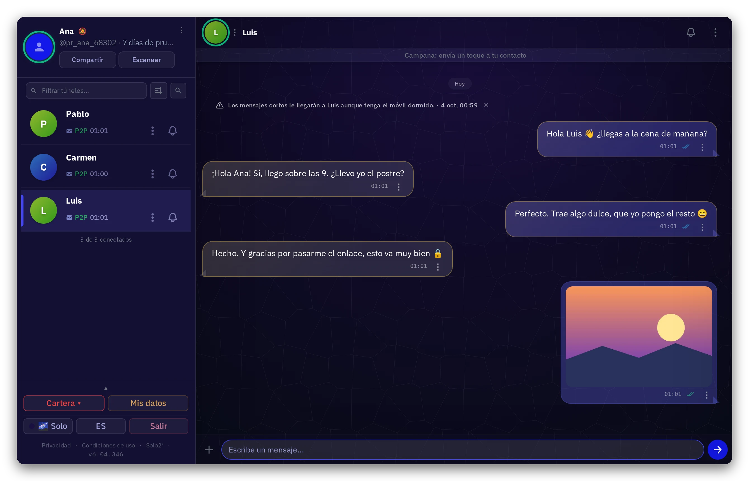This screenshot has width=749, height=481.
Task: Open Condiciones de uso link
Action: pos(108,445)
